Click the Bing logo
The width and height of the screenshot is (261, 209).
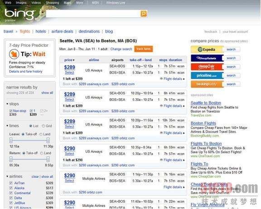point(19,14)
